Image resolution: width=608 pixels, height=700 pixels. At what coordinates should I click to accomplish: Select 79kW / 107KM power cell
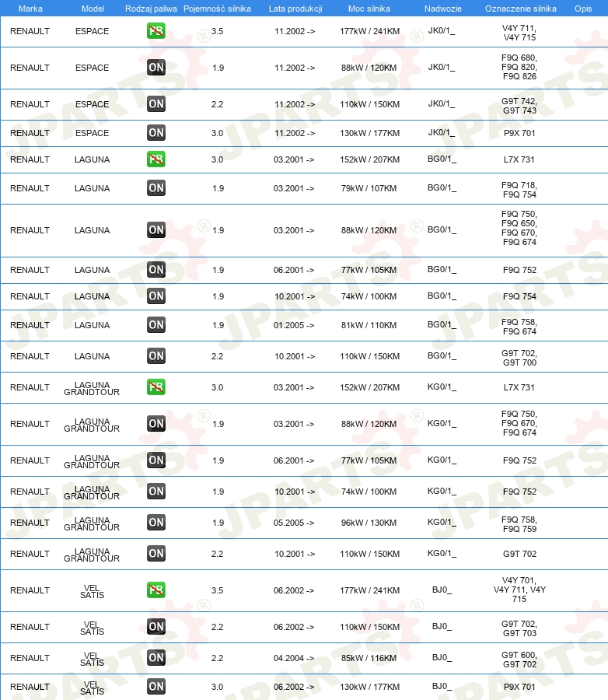(x=369, y=188)
